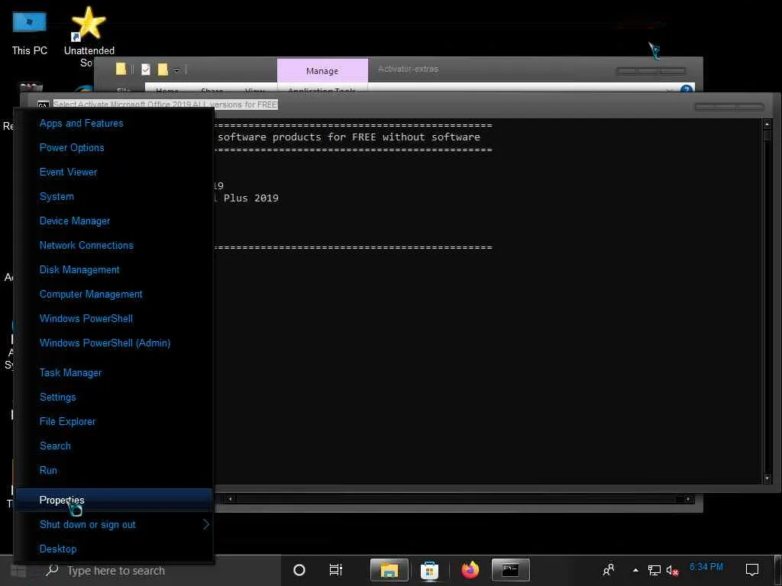Open File Explorer from the taskbar

389,570
